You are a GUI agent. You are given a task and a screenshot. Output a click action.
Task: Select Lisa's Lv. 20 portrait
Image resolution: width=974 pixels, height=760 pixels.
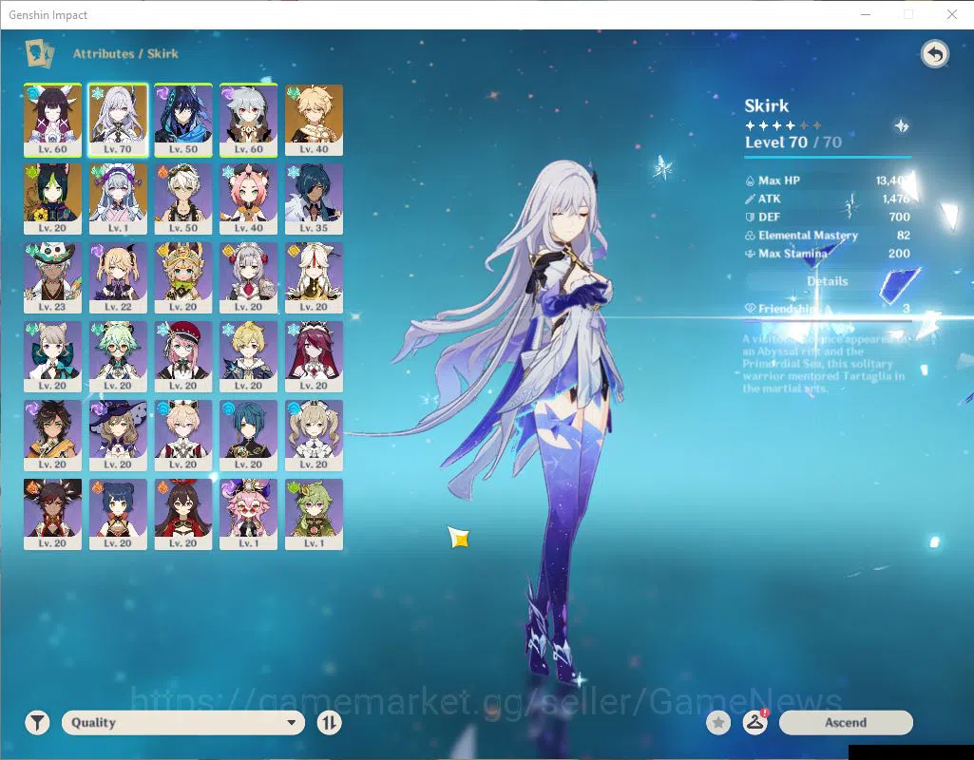118,435
